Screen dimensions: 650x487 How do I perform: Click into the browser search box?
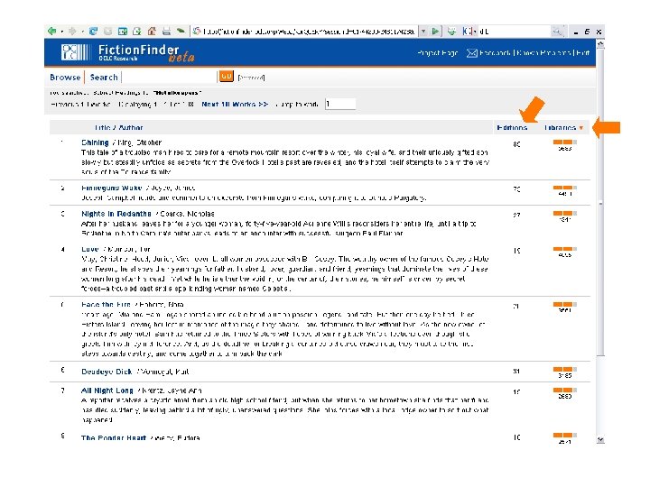[x=514, y=32]
